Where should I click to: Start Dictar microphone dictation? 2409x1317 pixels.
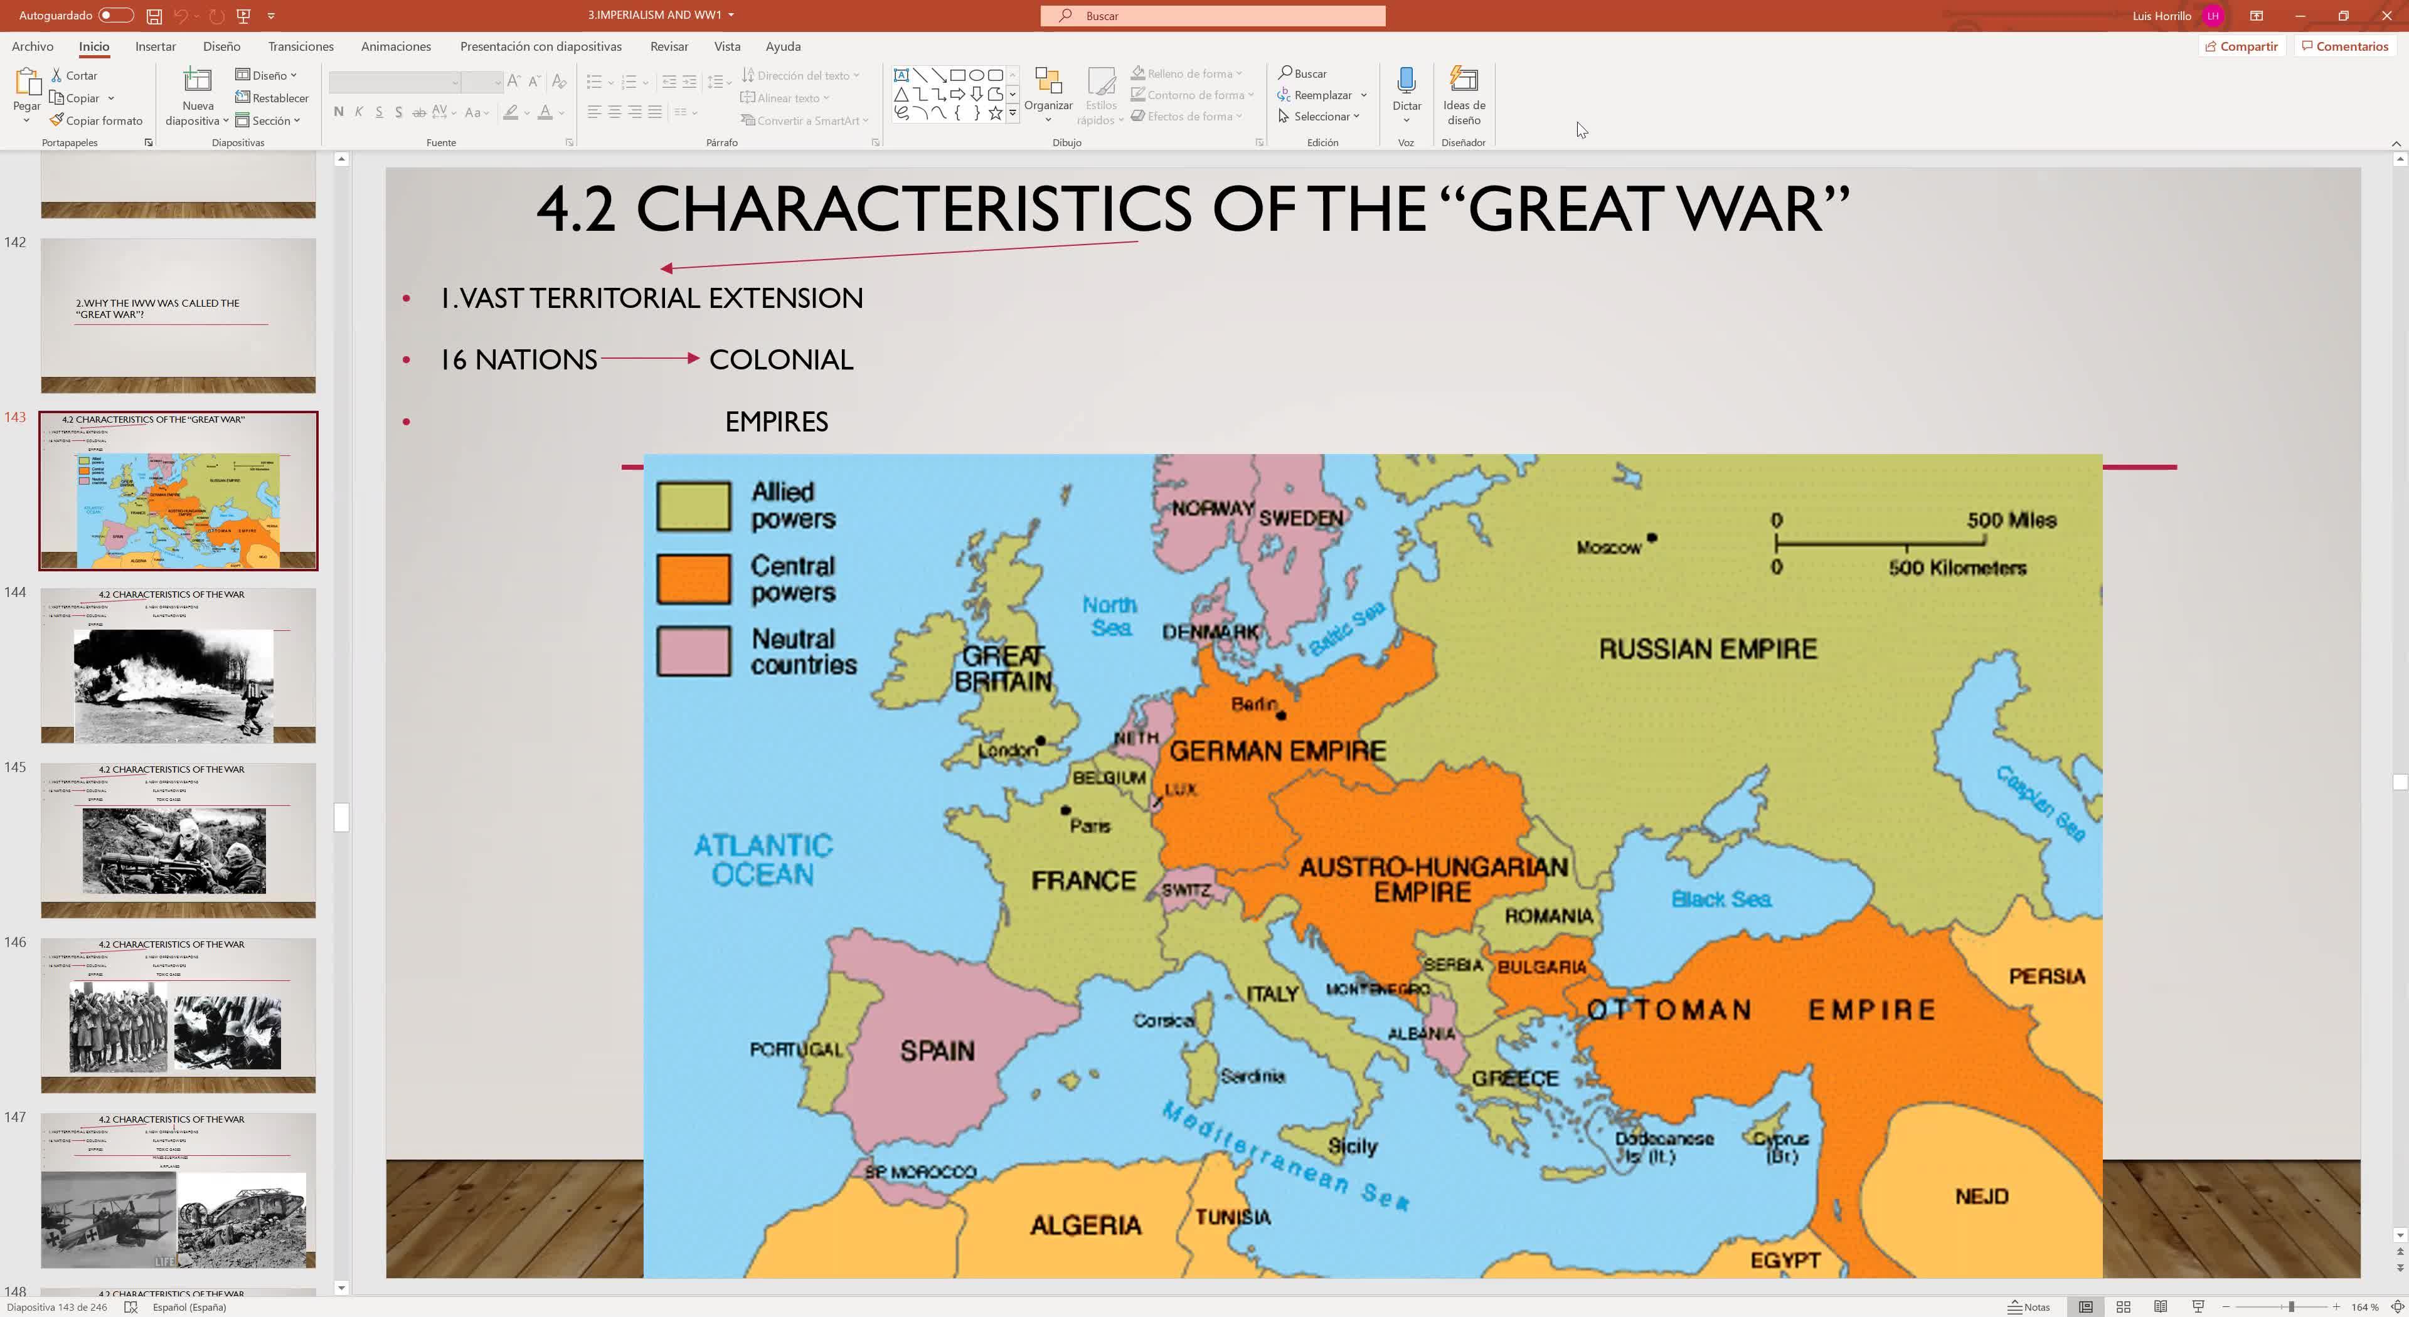[x=1405, y=83]
